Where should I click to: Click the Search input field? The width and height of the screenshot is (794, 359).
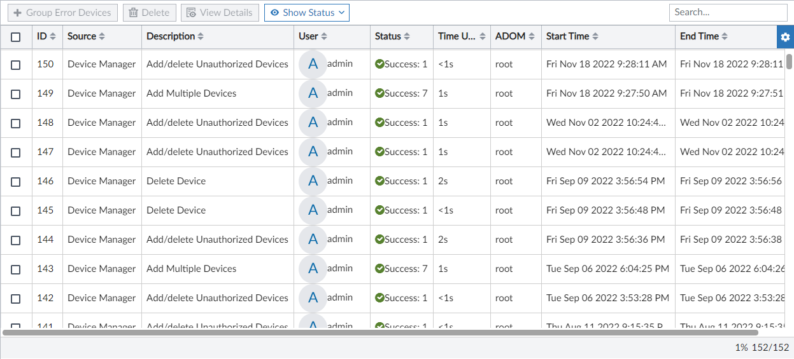(728, 12)
